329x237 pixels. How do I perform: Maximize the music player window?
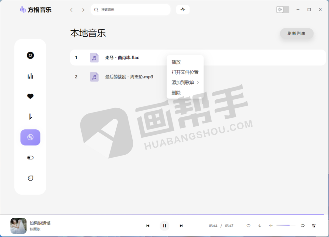tap(309, 10)
